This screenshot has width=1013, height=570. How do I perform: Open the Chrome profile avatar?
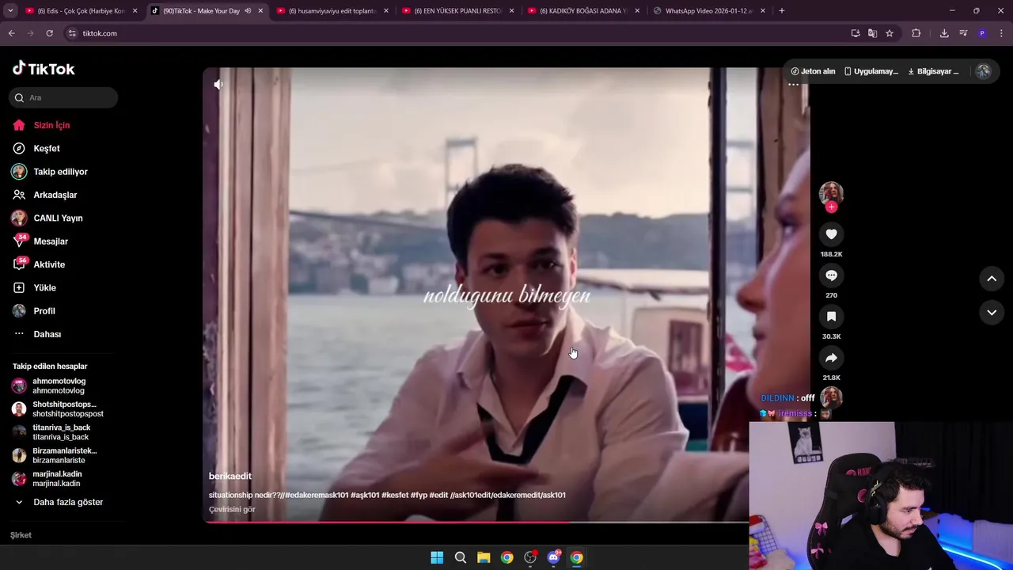click(982, 33)
